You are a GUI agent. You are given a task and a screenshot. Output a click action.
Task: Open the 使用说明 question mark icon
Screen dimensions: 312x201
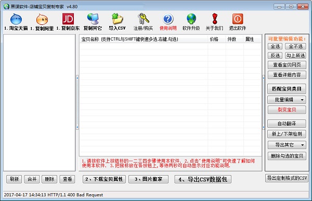click(x=168, y=19)
